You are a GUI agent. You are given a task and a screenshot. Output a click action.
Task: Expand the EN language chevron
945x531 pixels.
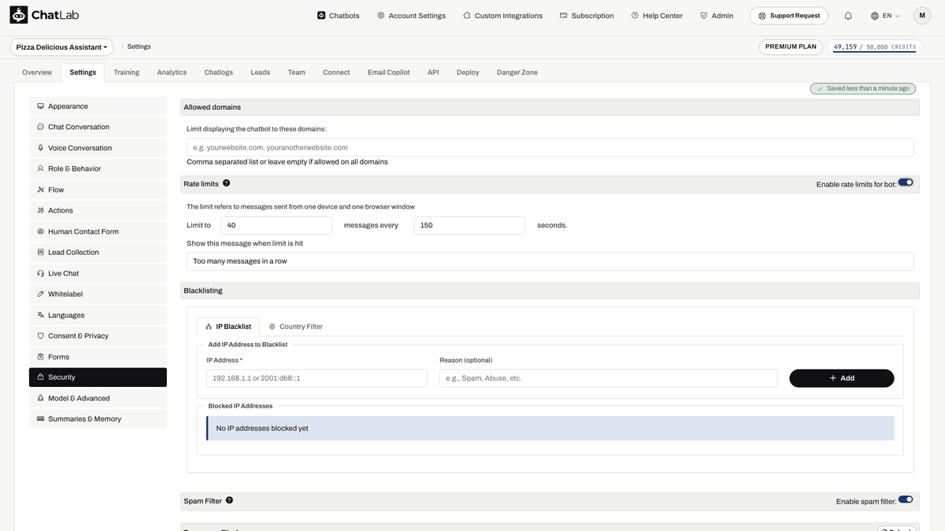click(897, 16)
